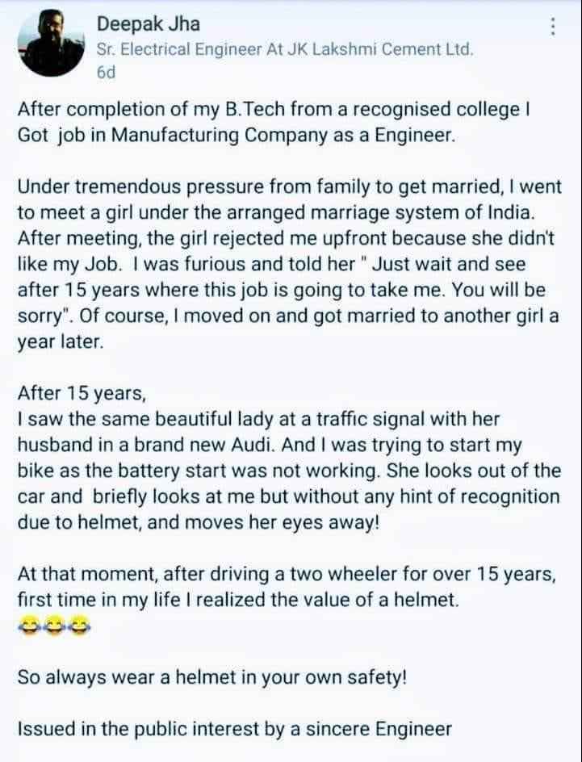The width and height of the screenshot is (582, 762).
Task: Select 'At that moment, after driving' line
Action: 287,575
